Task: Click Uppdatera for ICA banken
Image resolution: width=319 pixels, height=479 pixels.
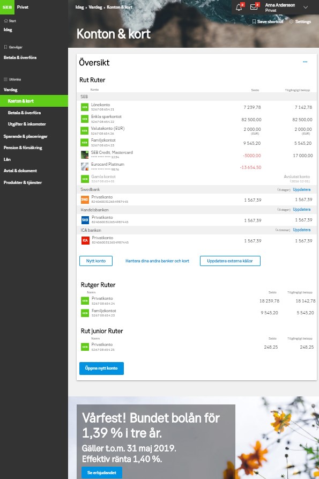Action: pos(302,230)
